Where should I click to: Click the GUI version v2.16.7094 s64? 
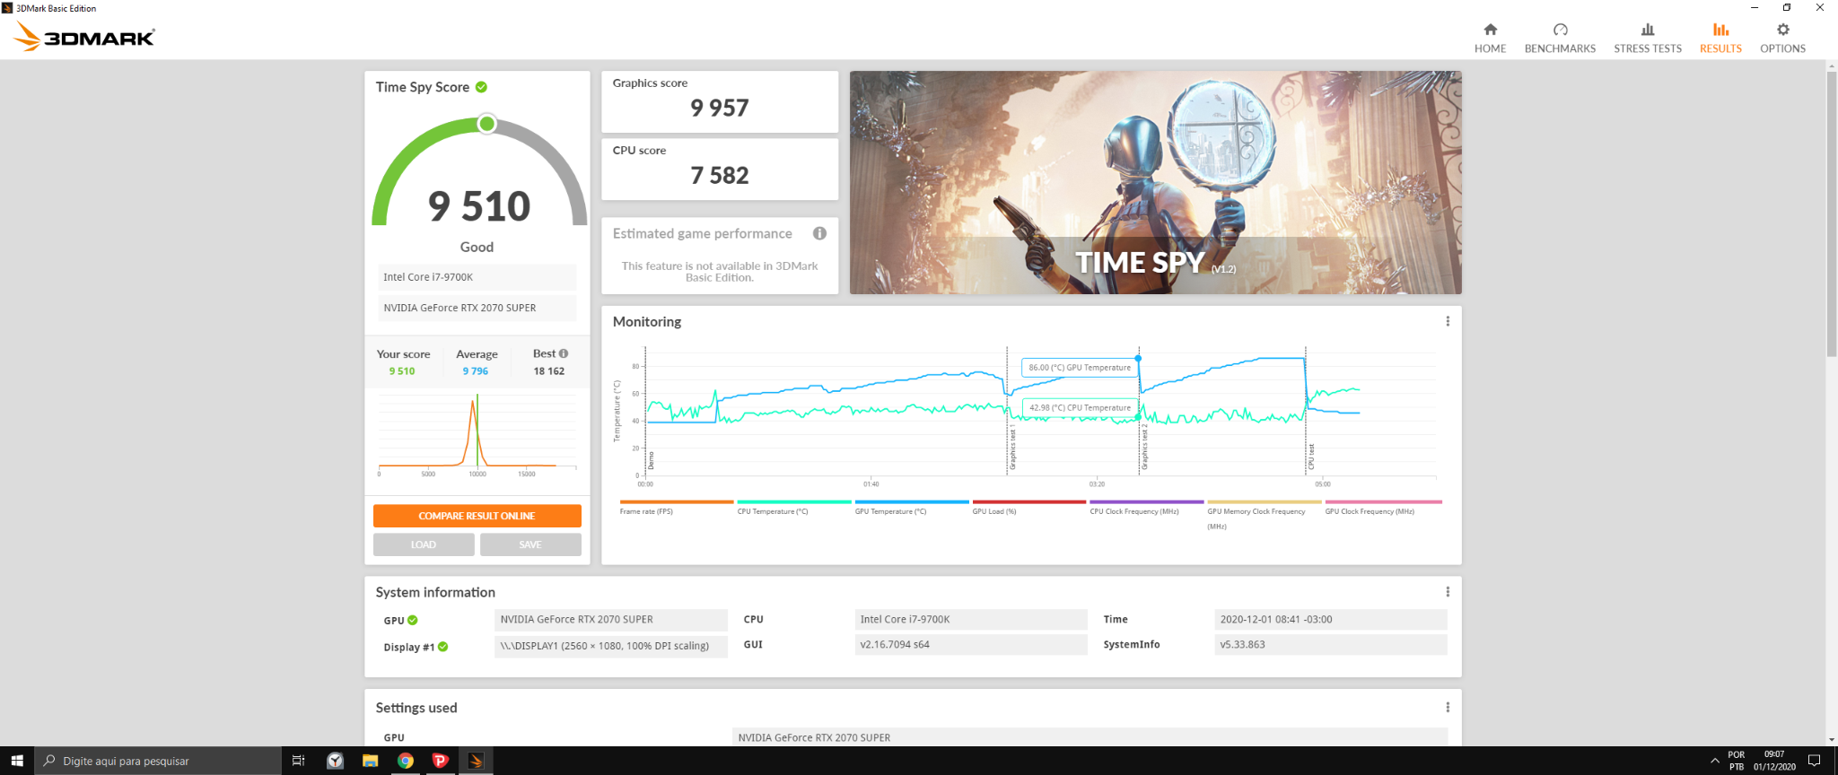(x=971, y=645)
